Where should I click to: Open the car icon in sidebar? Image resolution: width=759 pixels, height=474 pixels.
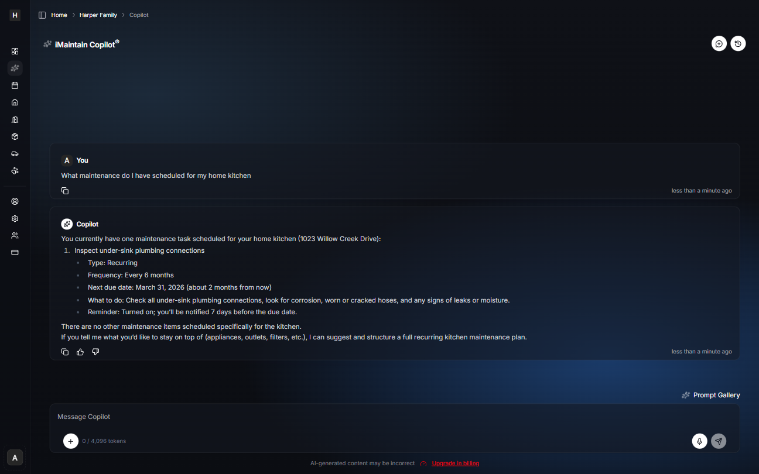[15, 153]
